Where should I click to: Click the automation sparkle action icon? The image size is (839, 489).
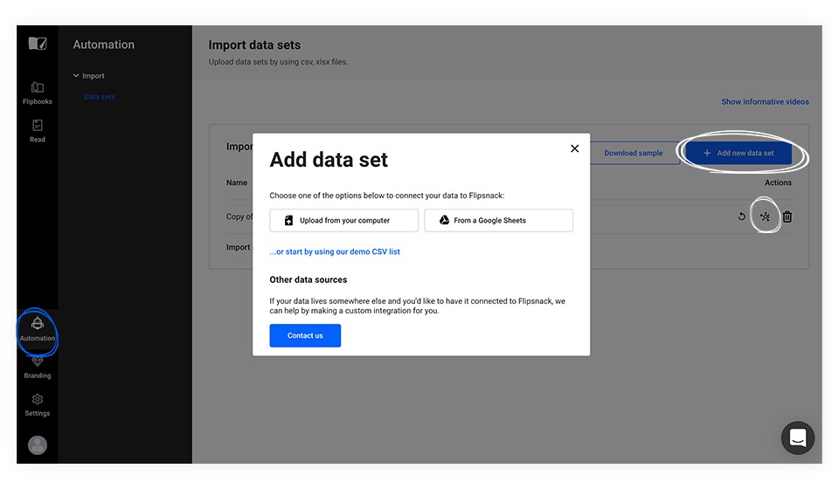point(766,217)
